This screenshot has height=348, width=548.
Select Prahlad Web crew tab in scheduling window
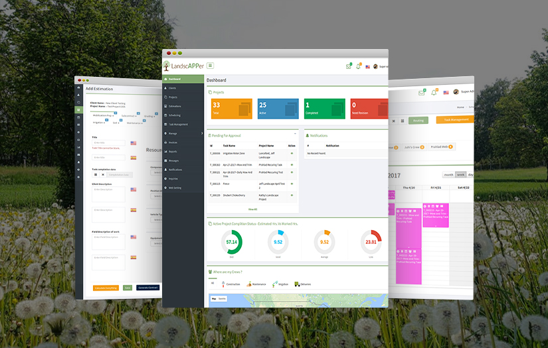(x=442, y=146)
